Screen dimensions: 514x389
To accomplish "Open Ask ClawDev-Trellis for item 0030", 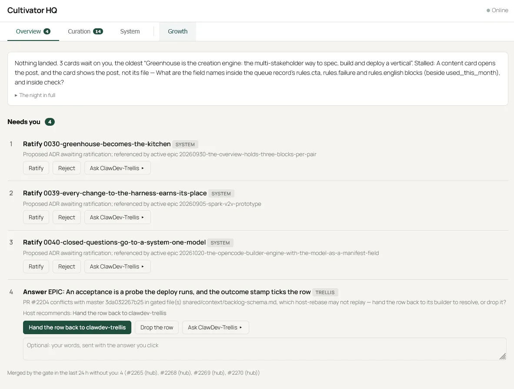I will [117, 168].
